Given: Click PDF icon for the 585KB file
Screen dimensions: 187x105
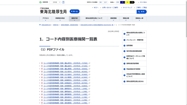Looking at the screenshot, I should (x=42, y=69).
